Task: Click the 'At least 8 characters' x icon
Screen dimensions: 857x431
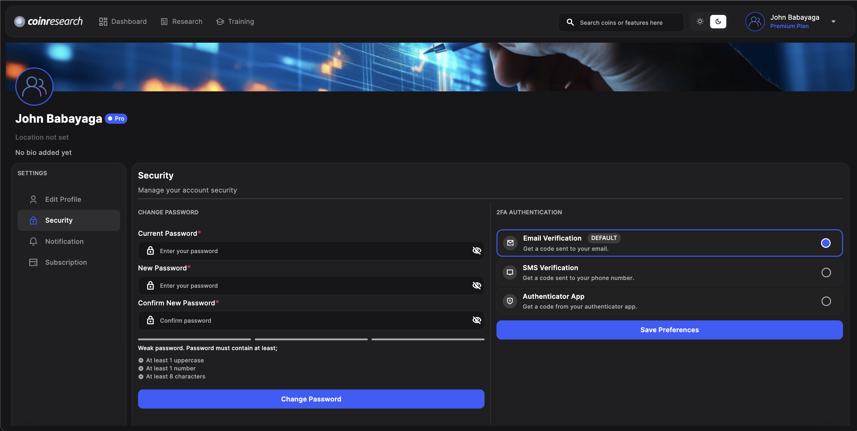Action: (141, 376)
